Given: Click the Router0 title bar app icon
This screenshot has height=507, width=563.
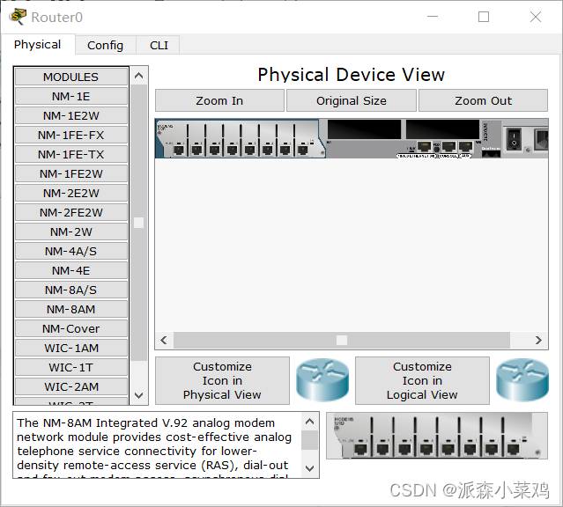Looking at the screenshot, I should pos(18,17).
